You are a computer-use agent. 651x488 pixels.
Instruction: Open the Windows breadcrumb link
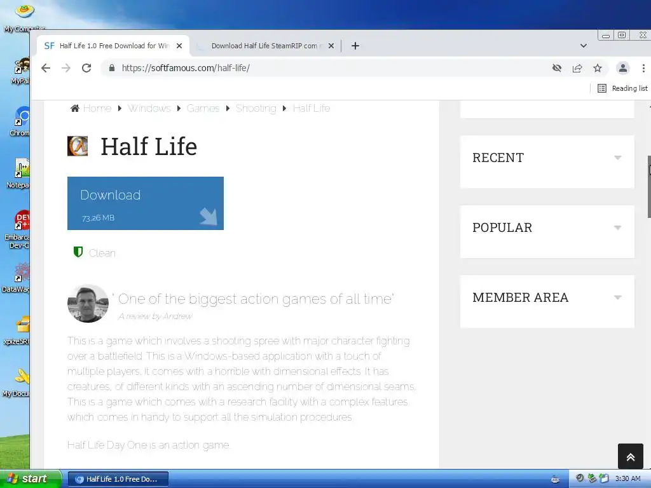click(x=149, y=108)
